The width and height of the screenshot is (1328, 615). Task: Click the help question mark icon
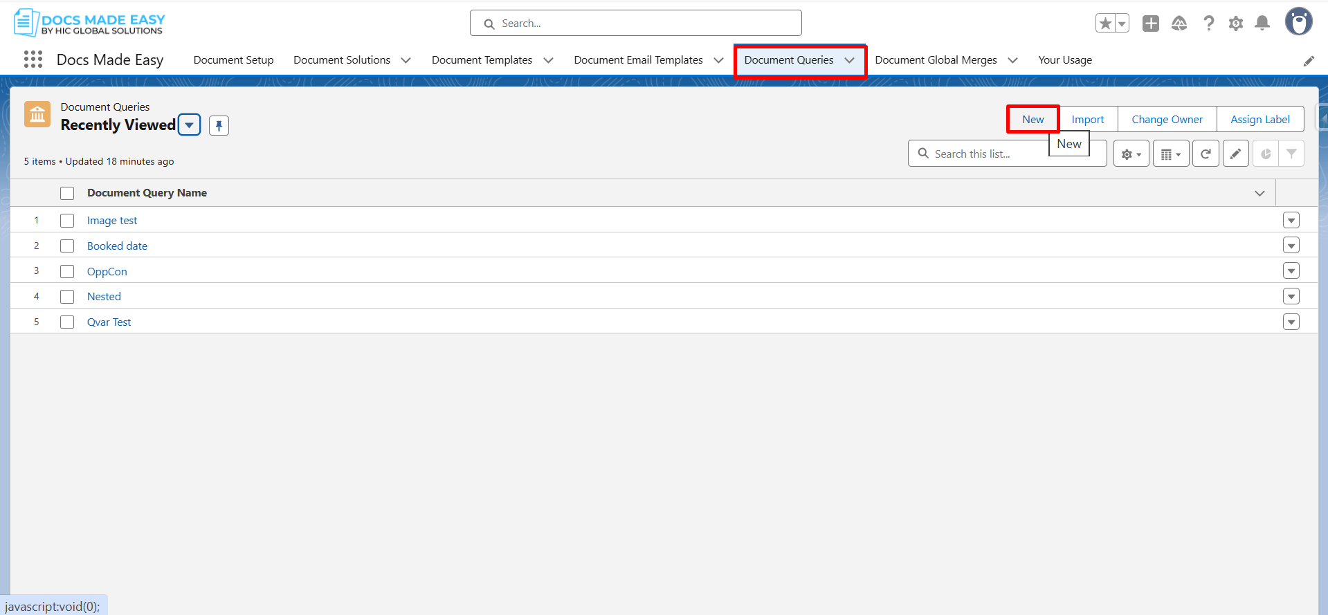(x=1208, y=24)
